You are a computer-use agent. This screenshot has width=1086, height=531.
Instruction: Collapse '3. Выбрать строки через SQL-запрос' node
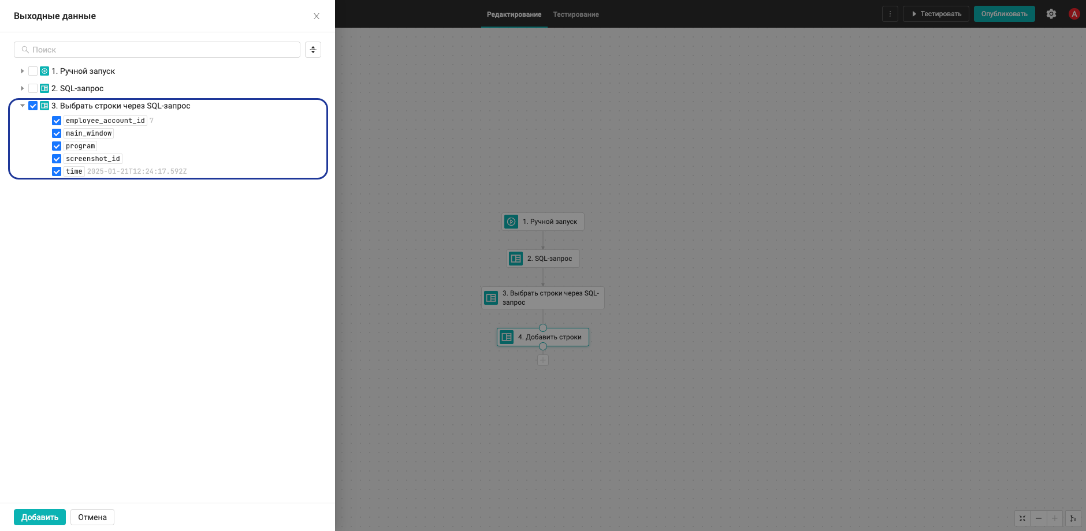[x=23, y=106]
